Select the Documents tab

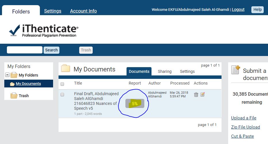[139, 71]
